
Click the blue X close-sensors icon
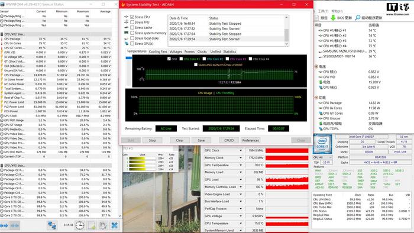pos(114,225)
